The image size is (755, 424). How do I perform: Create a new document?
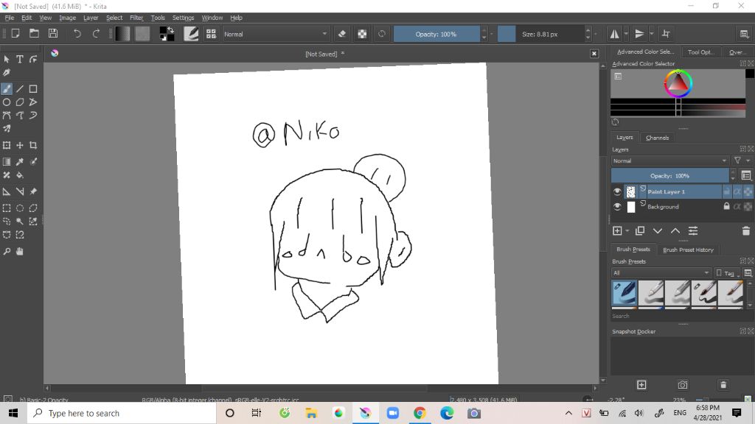tap(15, 34)
